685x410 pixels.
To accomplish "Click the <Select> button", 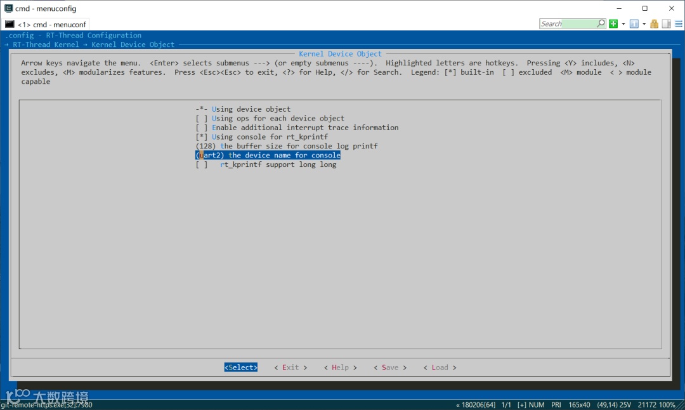I will [241, 367].
